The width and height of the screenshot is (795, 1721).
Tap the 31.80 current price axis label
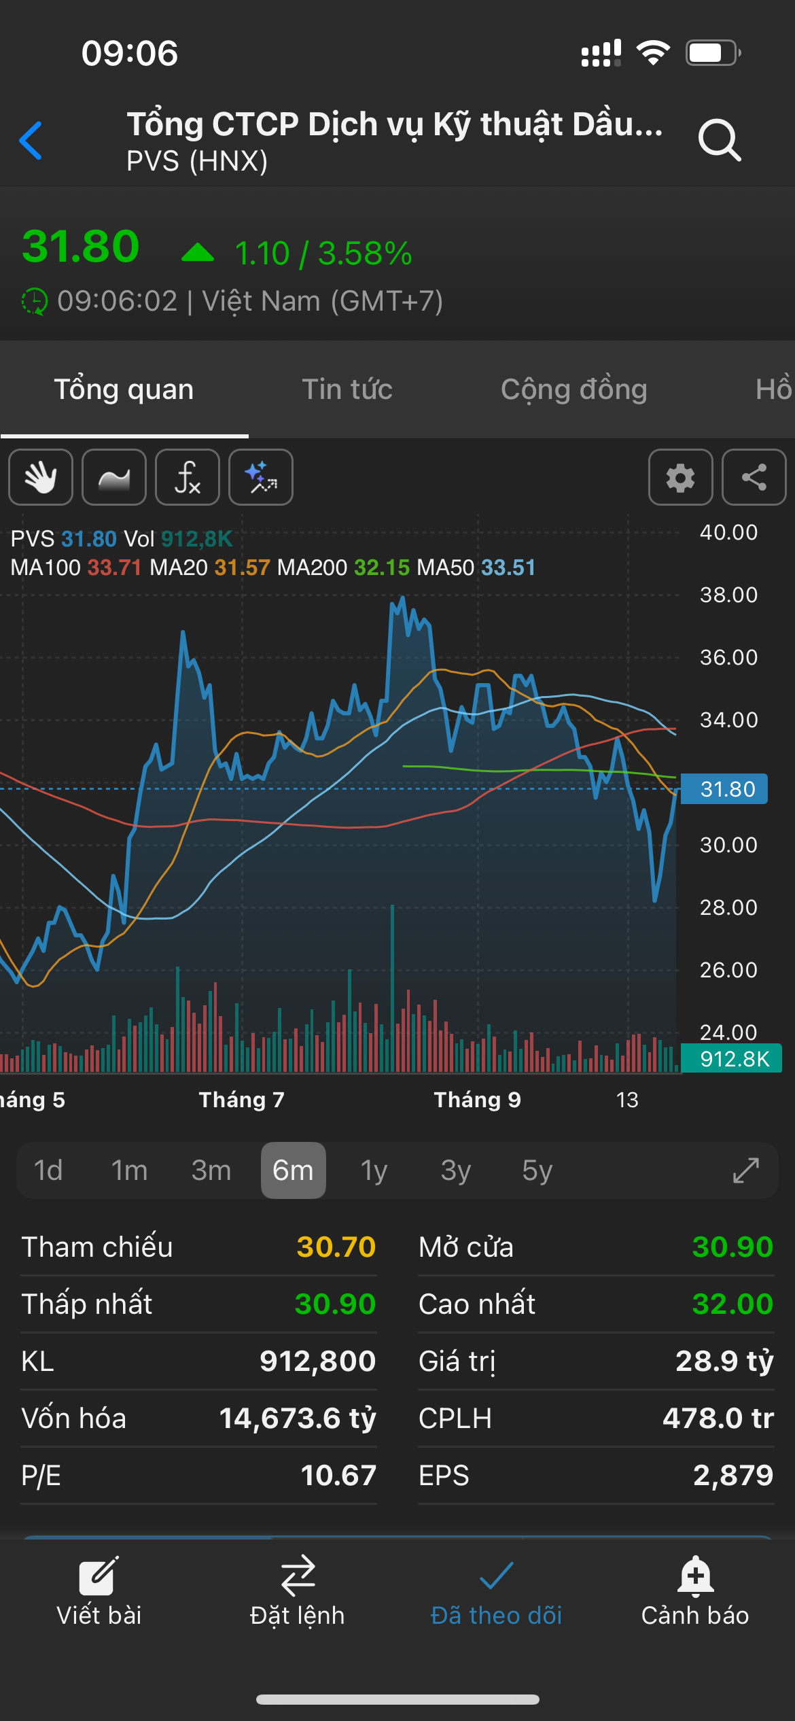[x=724, y=789]
